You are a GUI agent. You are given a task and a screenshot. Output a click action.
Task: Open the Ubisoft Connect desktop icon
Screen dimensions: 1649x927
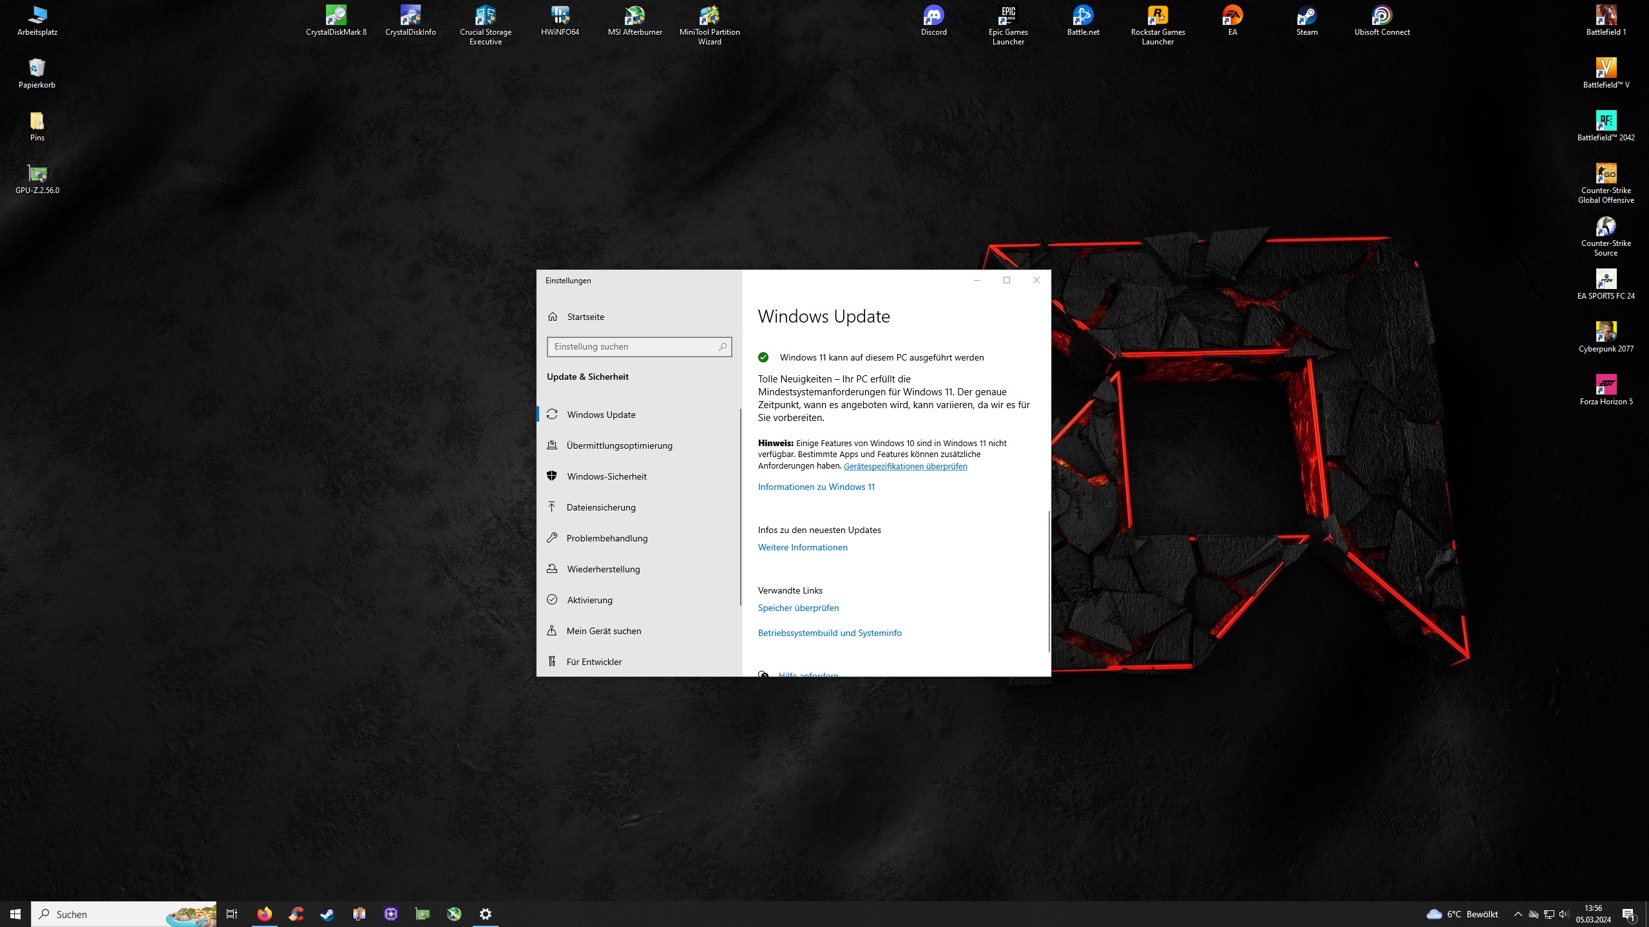(1382, 15)
